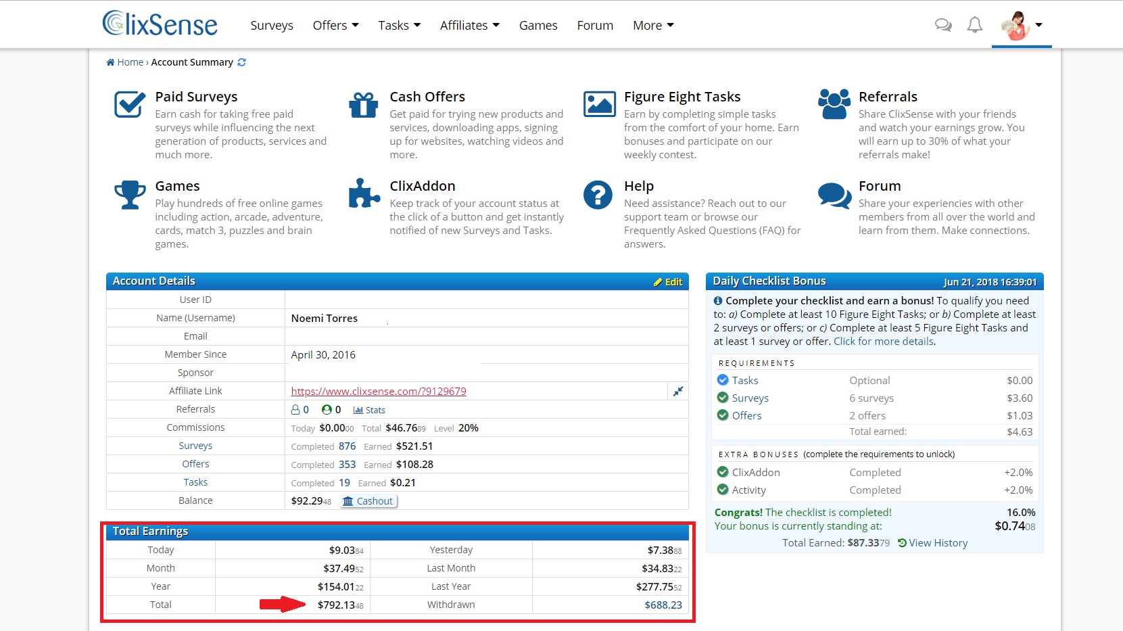Open the notifications bell
The image size is (1123, 631).
point(974,25)
